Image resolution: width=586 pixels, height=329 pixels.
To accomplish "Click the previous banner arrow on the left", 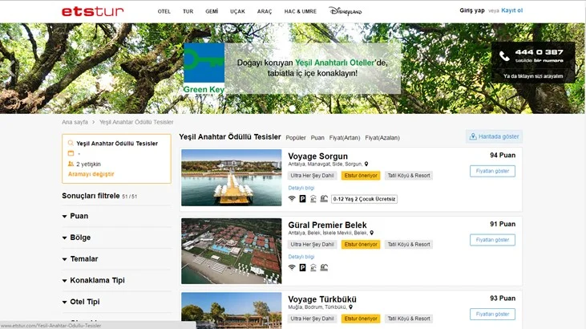I will point(11,68).
